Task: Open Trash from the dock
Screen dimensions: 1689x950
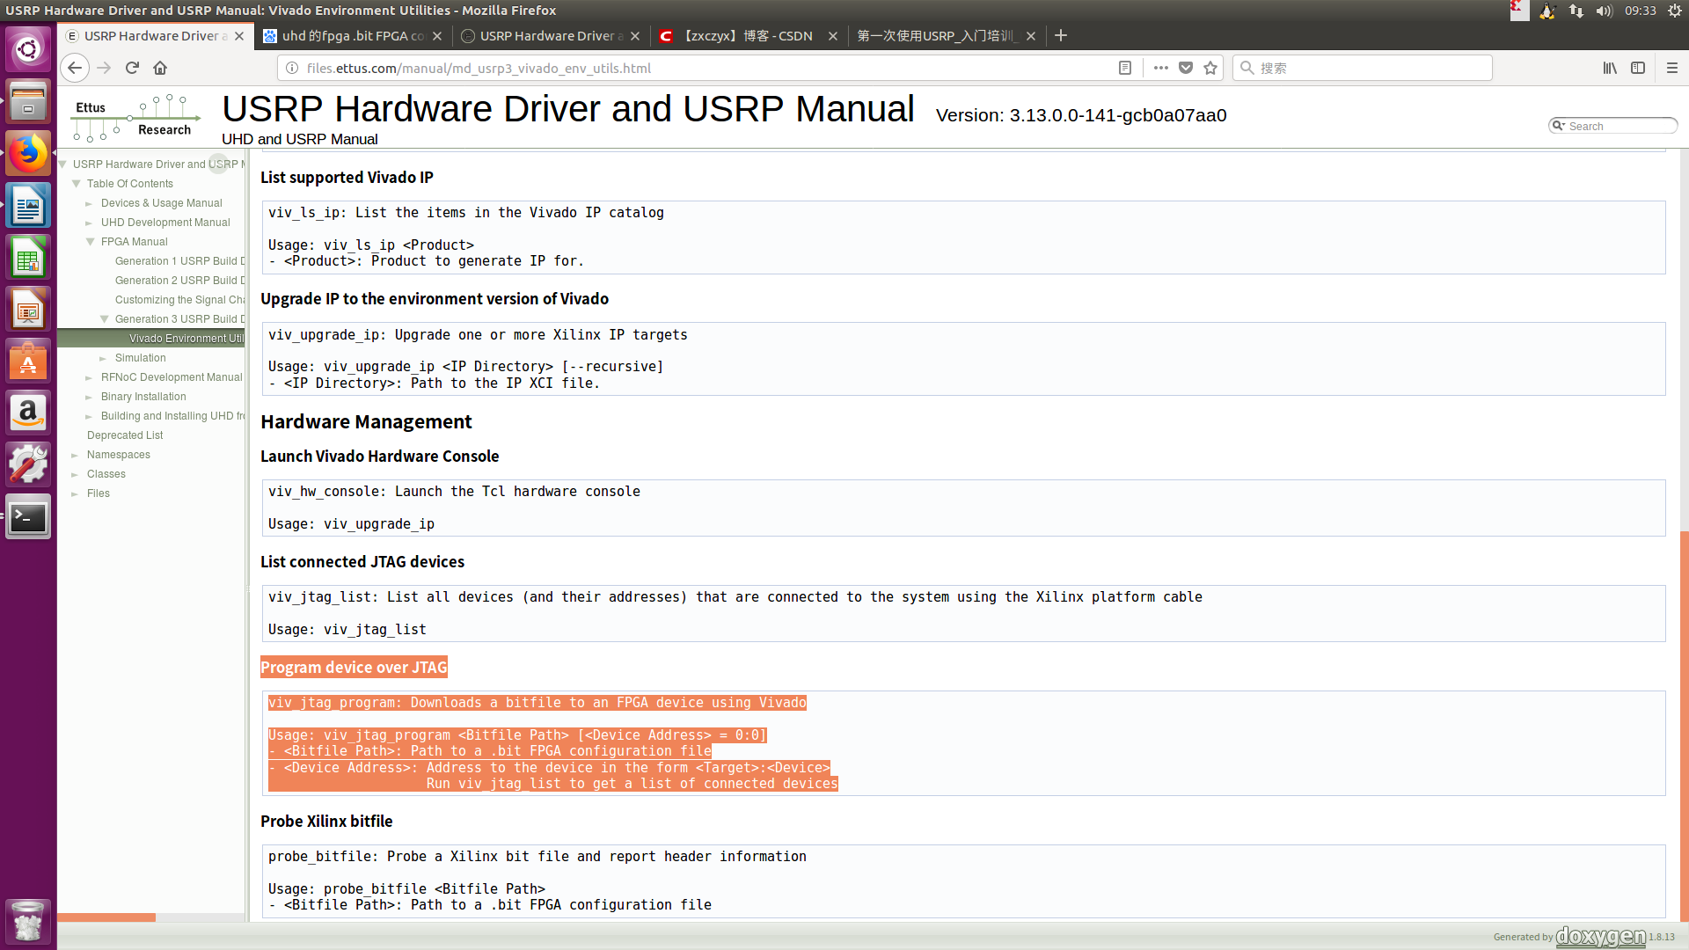Action: (28, 922)
